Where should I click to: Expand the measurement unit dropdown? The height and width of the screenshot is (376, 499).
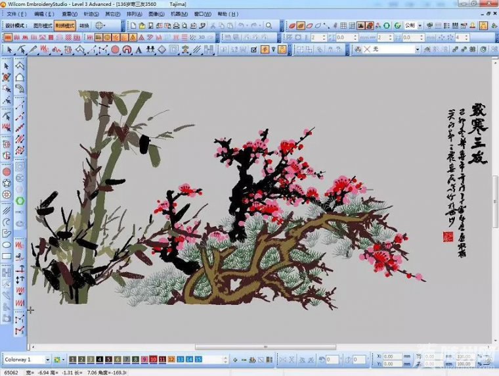(420, 26)
